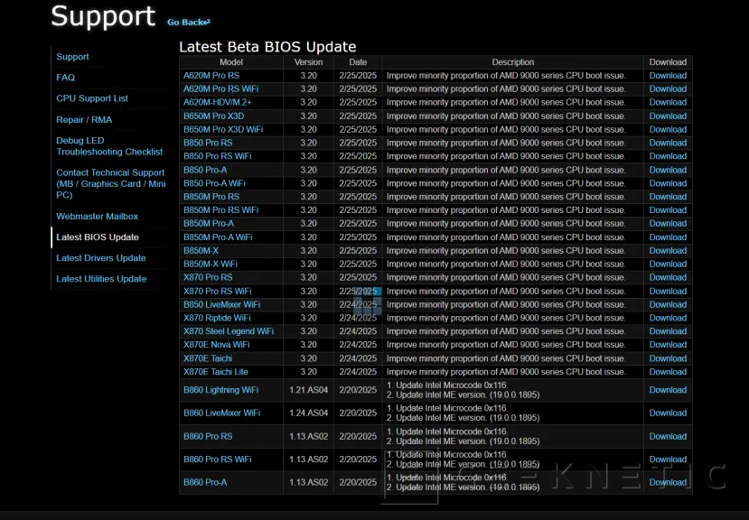
Task: Download BIOS for X870 Pro RS
Action: point(668,277)
